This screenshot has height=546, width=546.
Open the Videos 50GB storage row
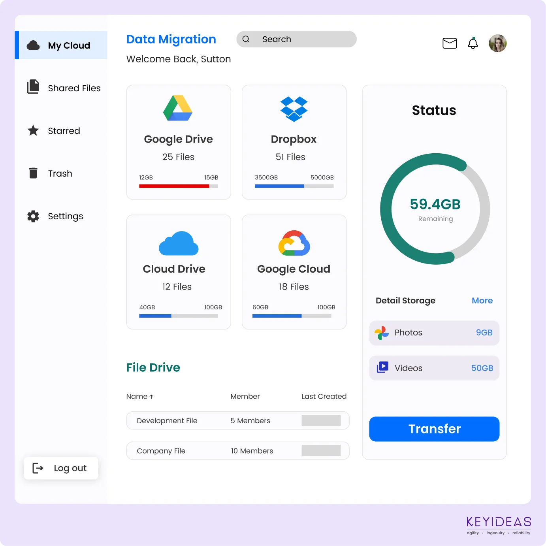[434, 368]
